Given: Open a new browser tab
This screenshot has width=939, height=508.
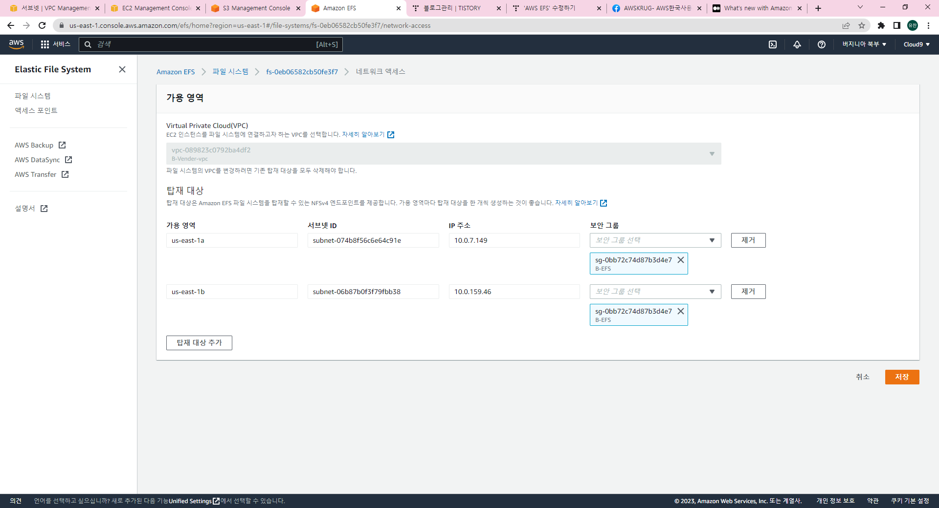Looking at the screenshot, I should pyautogui.click(x=818, y=8).
